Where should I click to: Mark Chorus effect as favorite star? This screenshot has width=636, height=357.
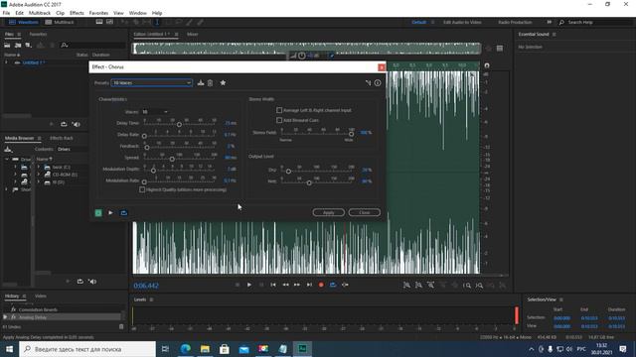pyautogui.click(x=223, y=82)
